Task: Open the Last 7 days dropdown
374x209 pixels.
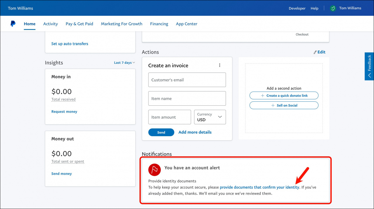Action: click(x=124, y=63)
